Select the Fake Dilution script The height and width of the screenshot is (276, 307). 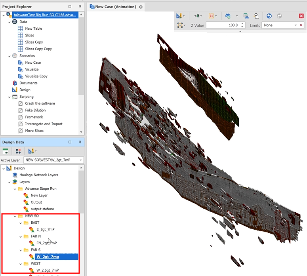point(35,110)
